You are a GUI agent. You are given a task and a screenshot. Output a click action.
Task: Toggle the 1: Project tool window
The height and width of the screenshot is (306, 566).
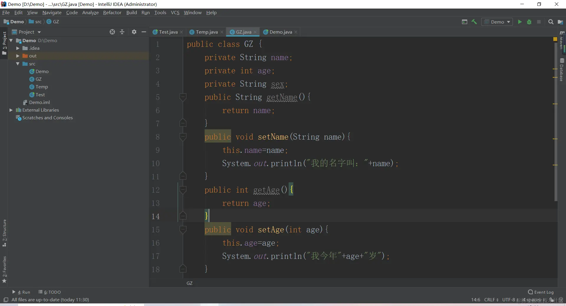point(4,43)
